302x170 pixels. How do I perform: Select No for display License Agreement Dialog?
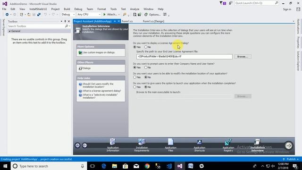146,47
